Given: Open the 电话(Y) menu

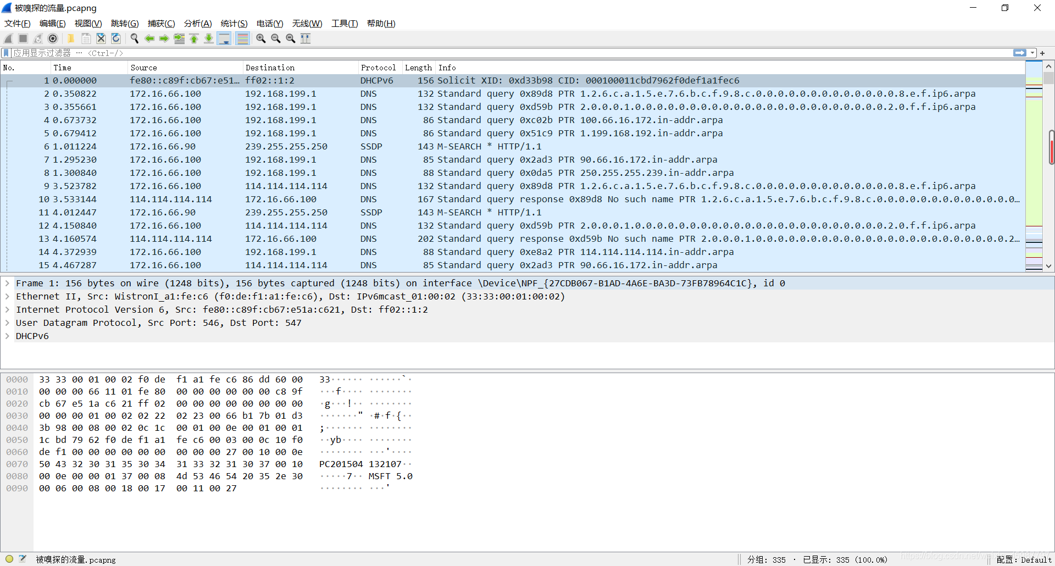Looking at the screenshot, I should point(270,24).
